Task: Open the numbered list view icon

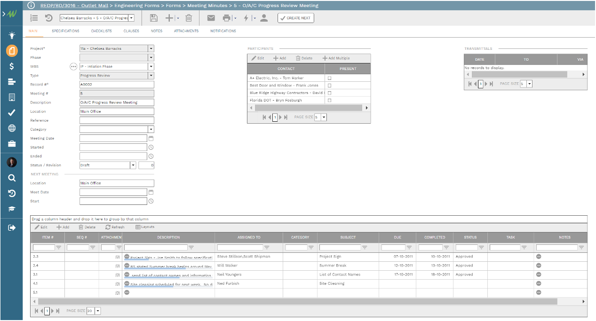Action: click(x=33, y=18)
